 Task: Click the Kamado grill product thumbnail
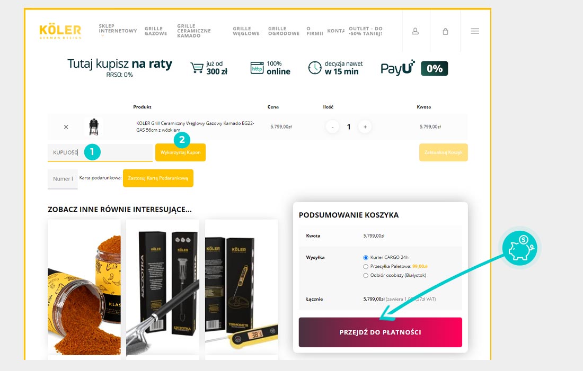(94, 126)
